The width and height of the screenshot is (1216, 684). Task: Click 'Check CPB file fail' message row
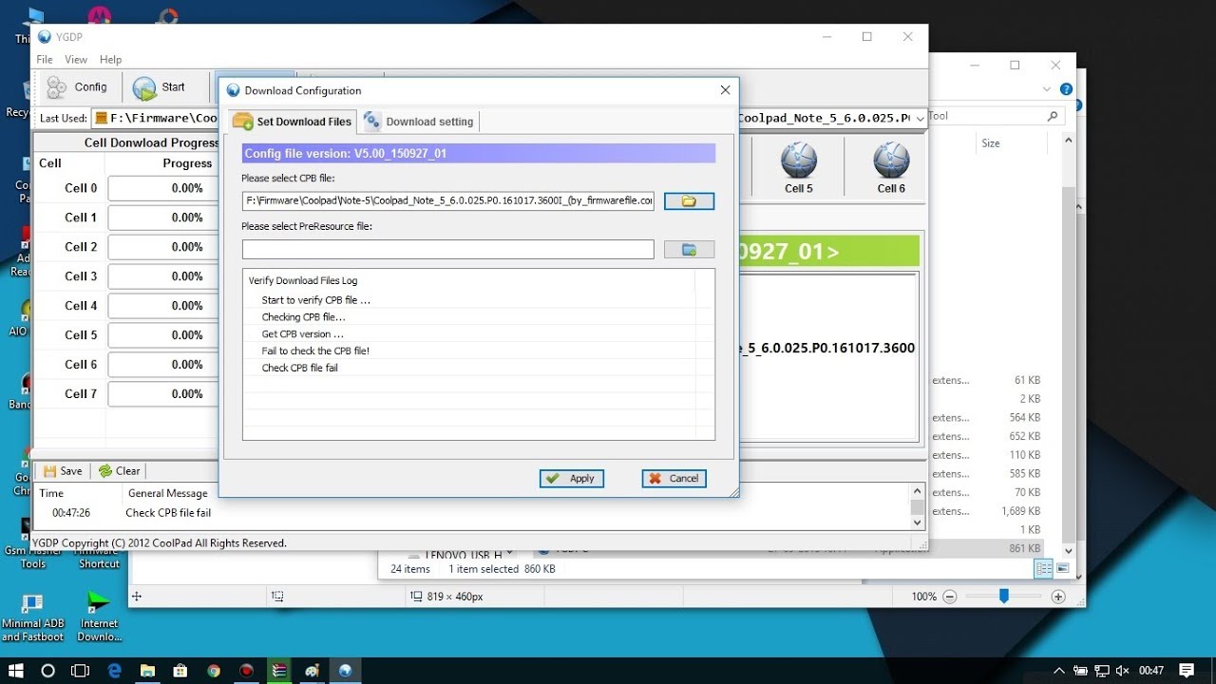(168, 513)
